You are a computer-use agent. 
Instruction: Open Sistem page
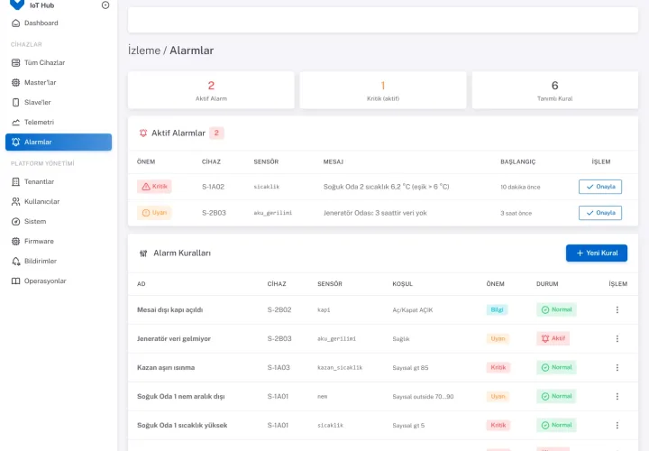coord(59,222)
